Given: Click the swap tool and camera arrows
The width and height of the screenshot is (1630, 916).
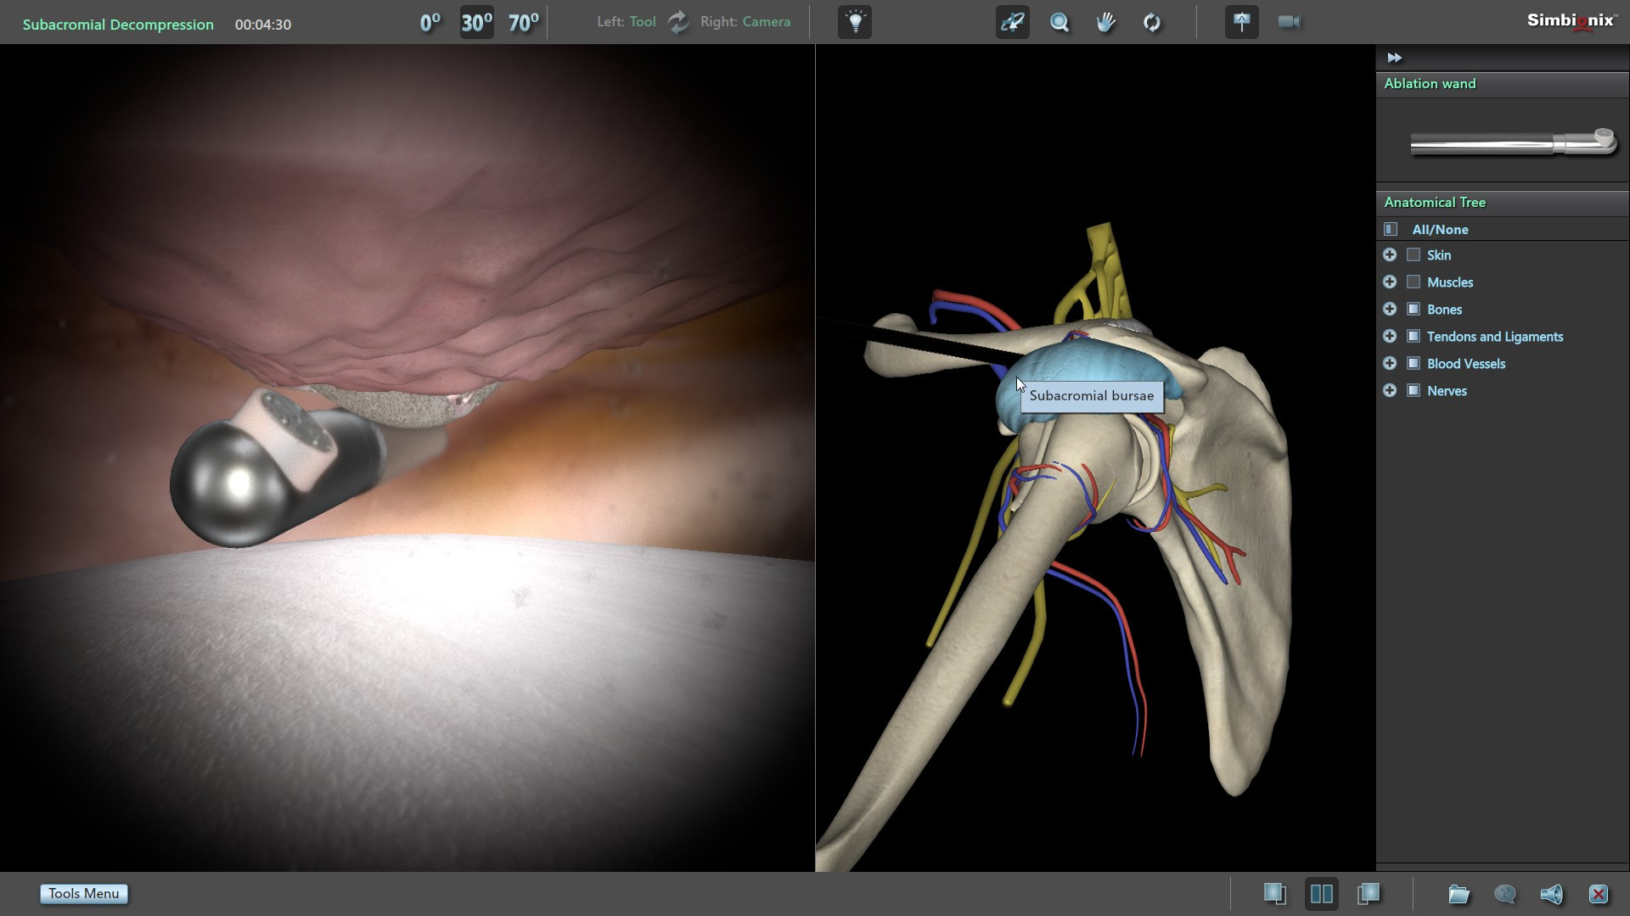Looking at the screenshot, I should [678, 22].
